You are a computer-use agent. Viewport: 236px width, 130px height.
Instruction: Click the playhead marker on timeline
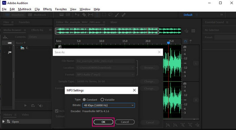tap(168, 43)
